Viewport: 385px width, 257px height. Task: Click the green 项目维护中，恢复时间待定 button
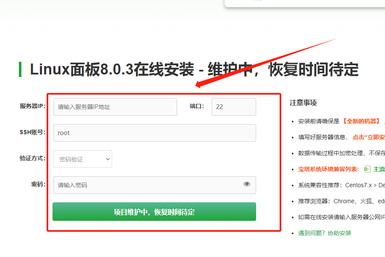154,212
